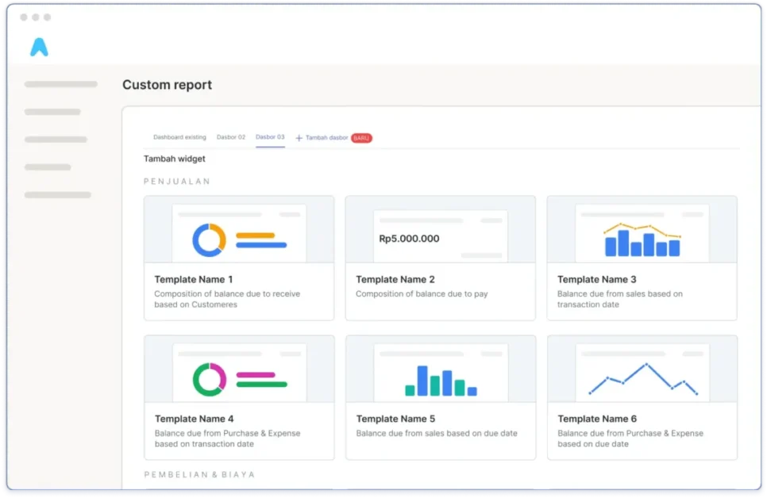Select the Template Name 4 card title
This screenshot has width=767, height=498.
point(194,419)
